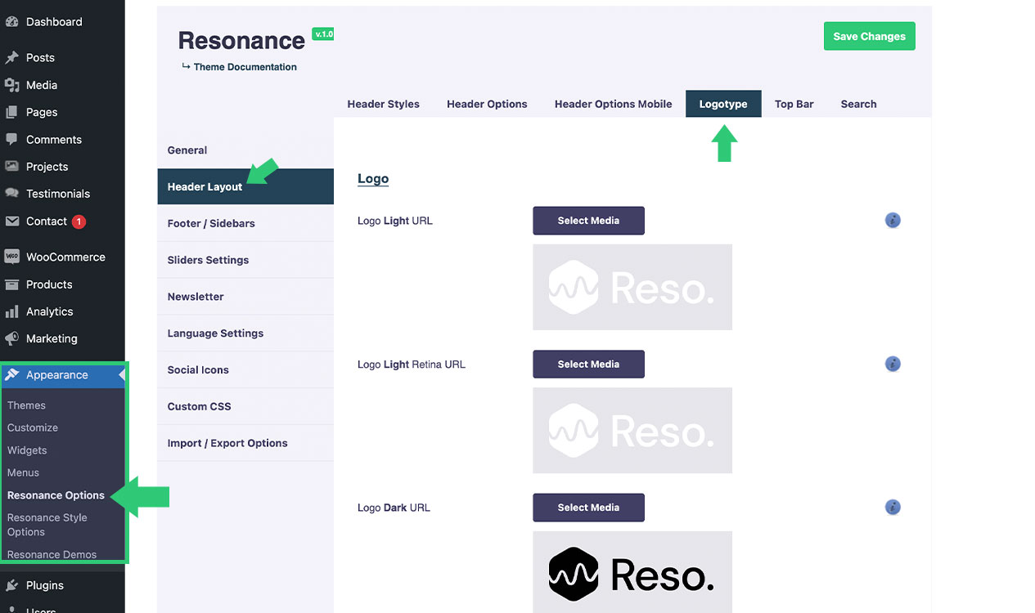The width and height of the screenshot is (1035, 613).
Task: Click the Media library icon
Action: click(x=11, y=85)
